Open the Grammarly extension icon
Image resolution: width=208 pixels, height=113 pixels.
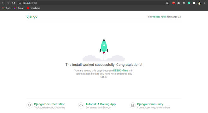(189, 3)
